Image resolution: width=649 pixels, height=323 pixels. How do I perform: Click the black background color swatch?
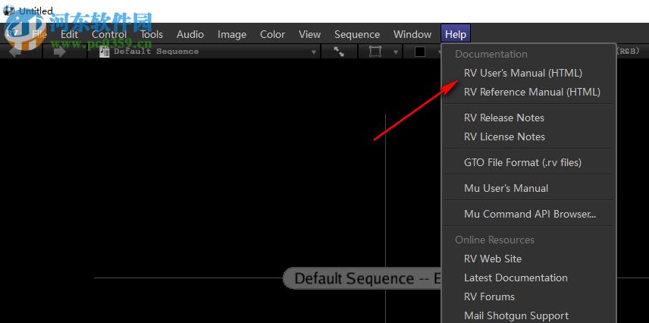tap(419, 52)
